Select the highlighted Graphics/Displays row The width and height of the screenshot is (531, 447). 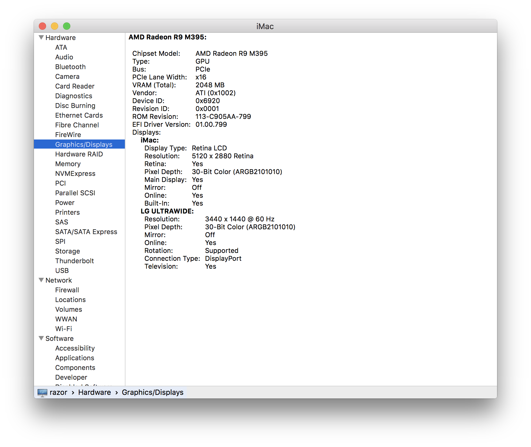click(79, 144)
